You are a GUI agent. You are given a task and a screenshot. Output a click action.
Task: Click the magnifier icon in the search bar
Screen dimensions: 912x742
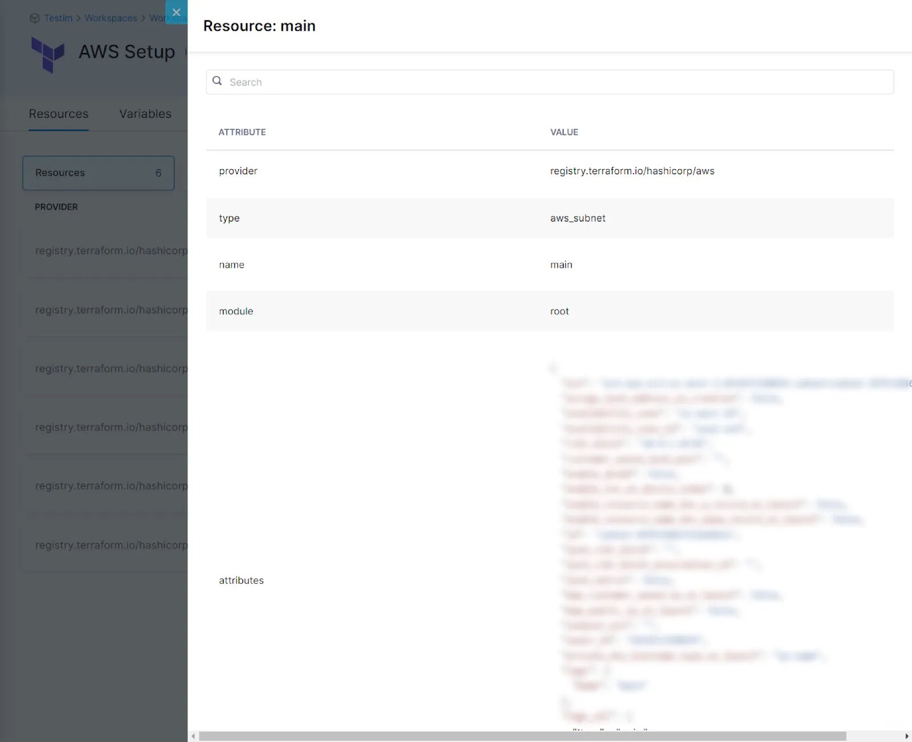click(218, 81)
